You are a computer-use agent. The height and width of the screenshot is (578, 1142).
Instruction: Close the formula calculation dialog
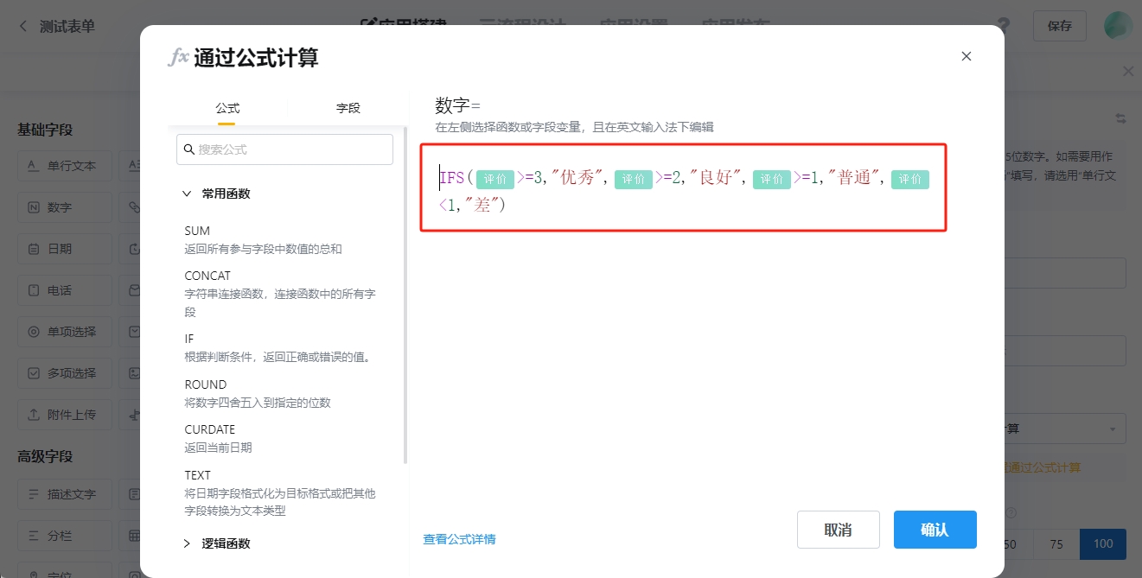[967, 56]
